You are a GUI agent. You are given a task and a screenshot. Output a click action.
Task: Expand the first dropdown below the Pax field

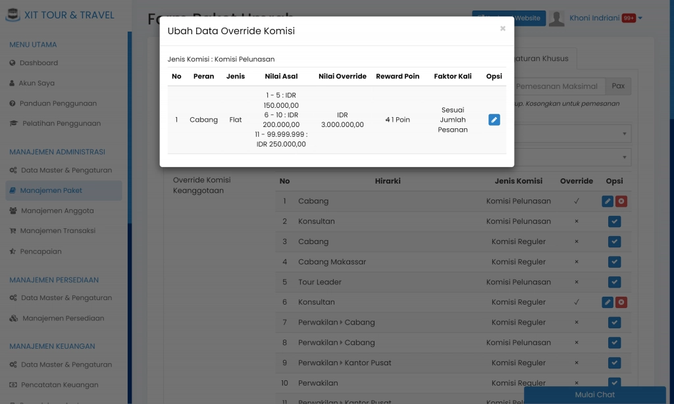(624, 134)
